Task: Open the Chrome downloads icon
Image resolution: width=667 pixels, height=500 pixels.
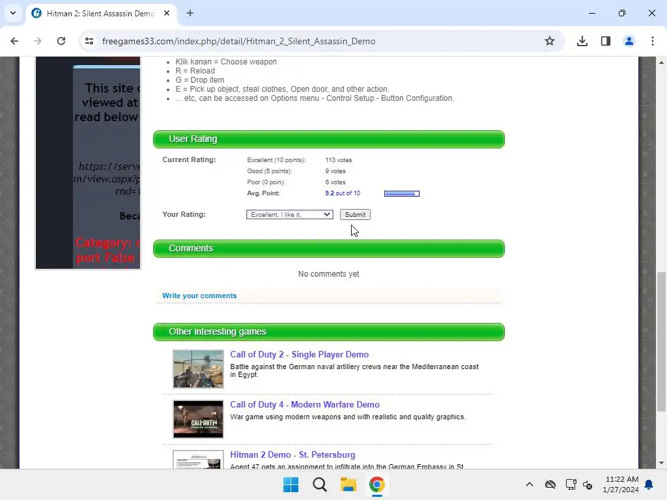Action: point(582,41)
